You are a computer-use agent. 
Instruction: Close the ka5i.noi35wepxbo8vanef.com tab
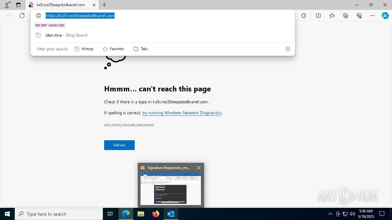click(x=94, y=5)
